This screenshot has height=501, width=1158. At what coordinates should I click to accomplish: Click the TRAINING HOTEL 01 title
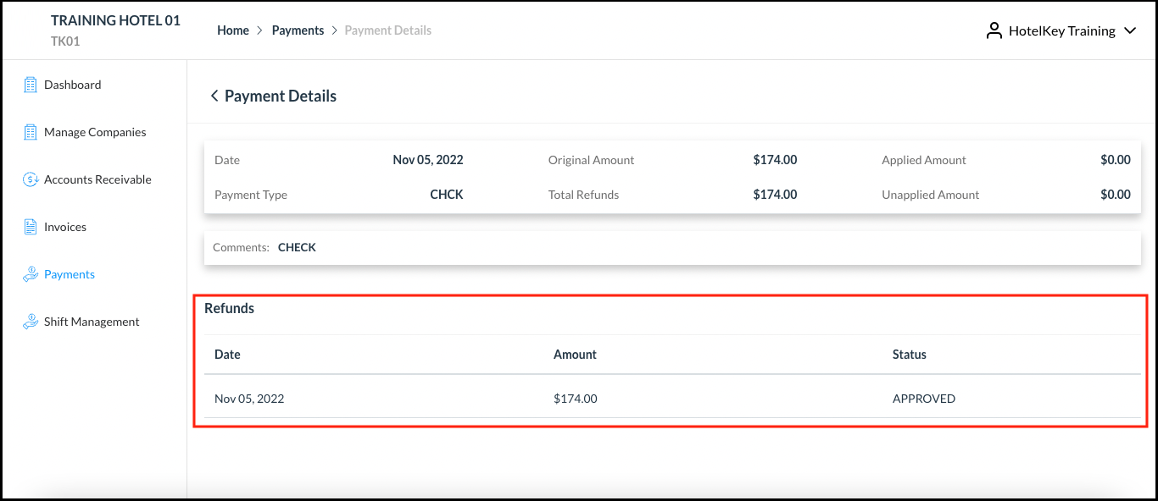click(x=115, y=20)
